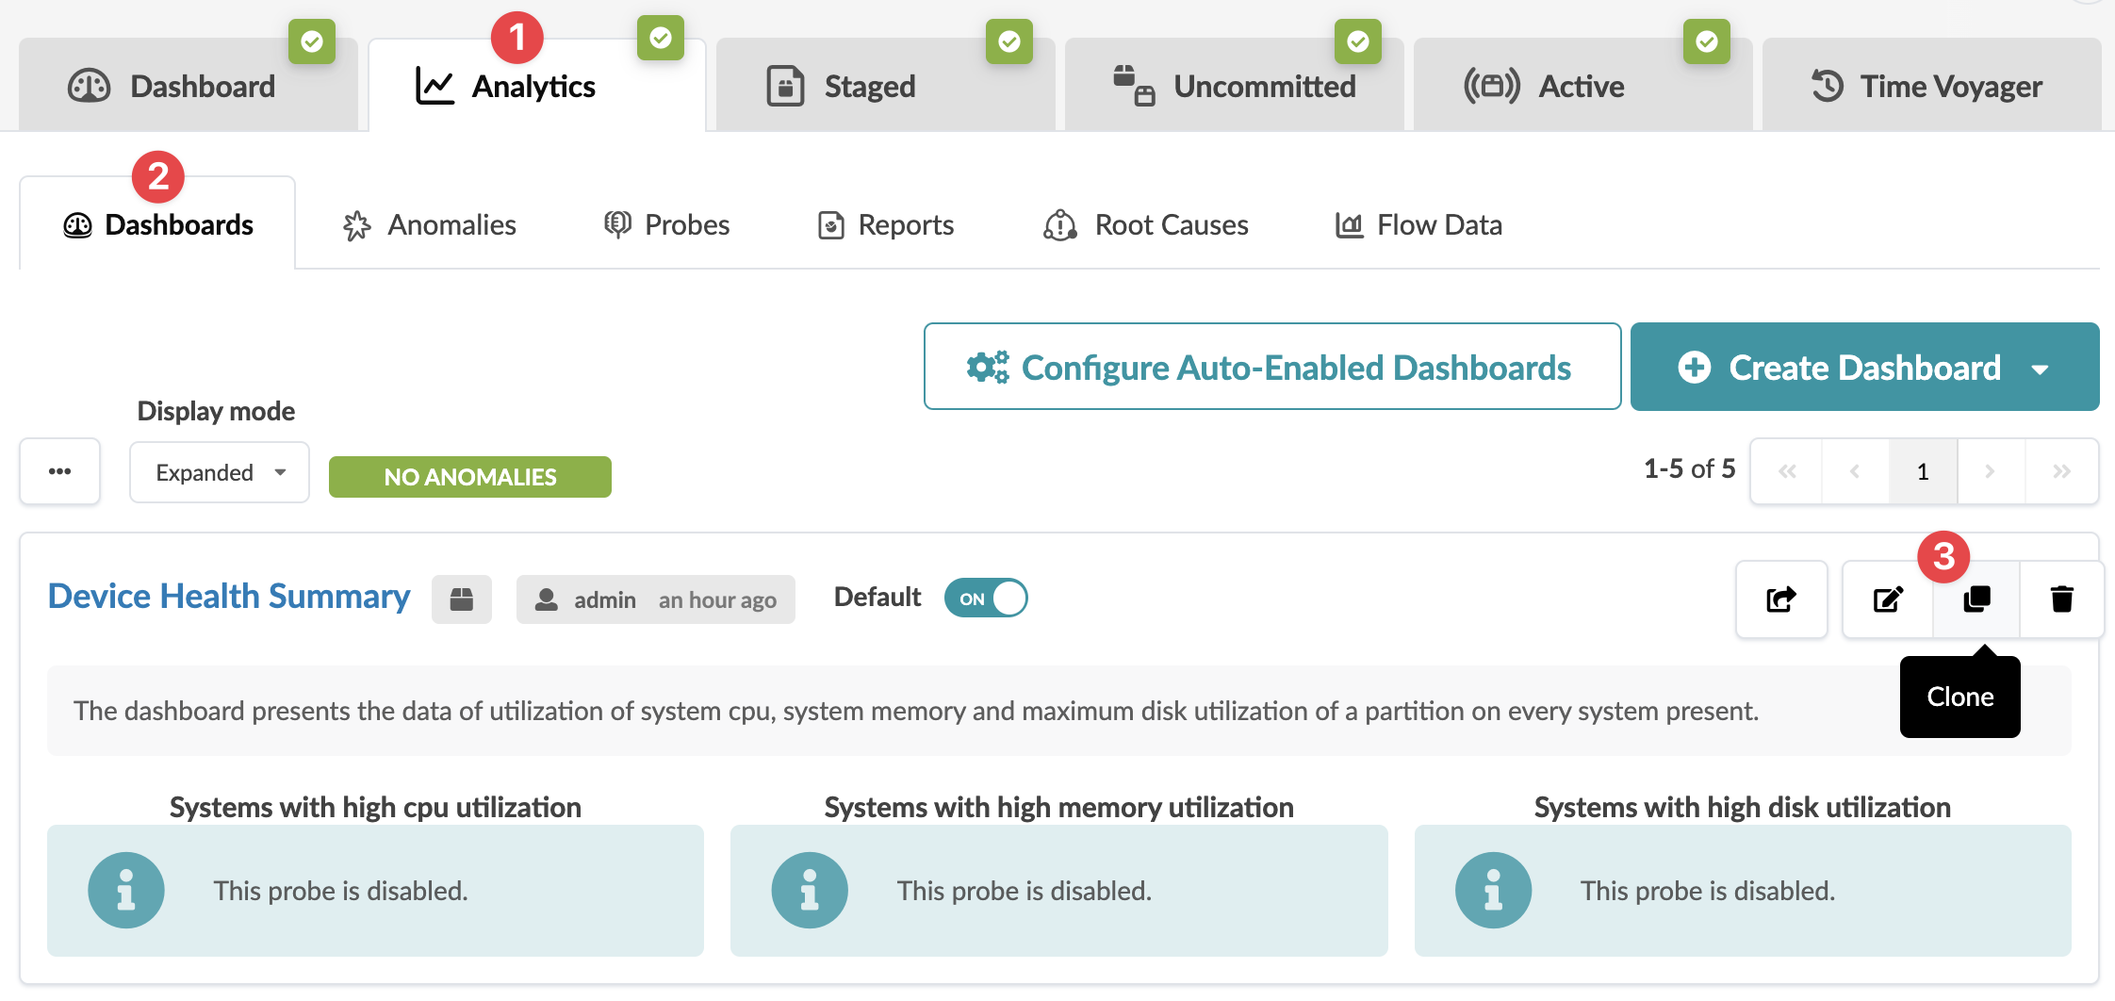Delete Device Health Summary via trash icon
Viewport: 2115px width, 1001px height.
(x=2061, y=599)
